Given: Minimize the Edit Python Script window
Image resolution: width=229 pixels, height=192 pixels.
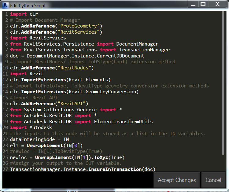Looking at the screenshot, I should 193,4.
